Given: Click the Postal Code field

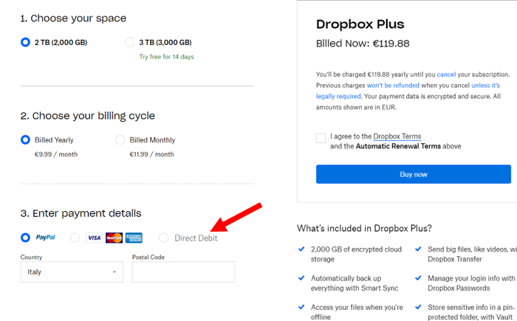Looking at the screenshot, I should coord(183,272).
